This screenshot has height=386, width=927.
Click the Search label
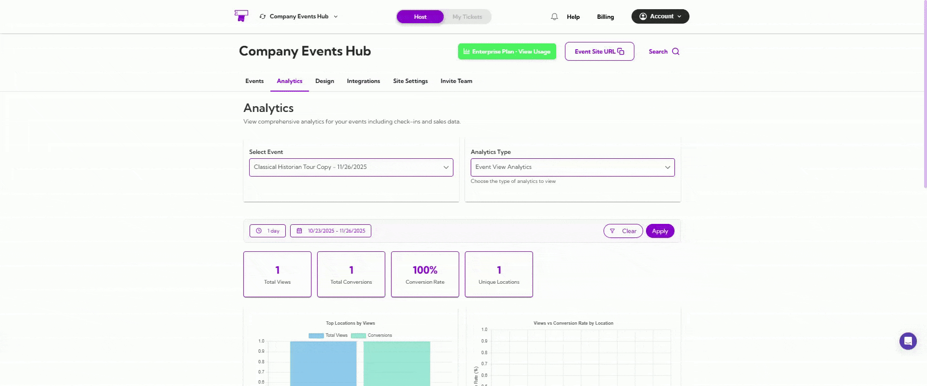click(x=658, y=52)
